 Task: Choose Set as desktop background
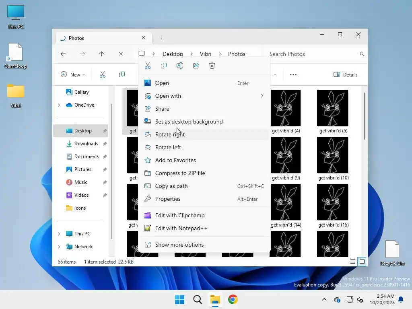tap(204, 122)
